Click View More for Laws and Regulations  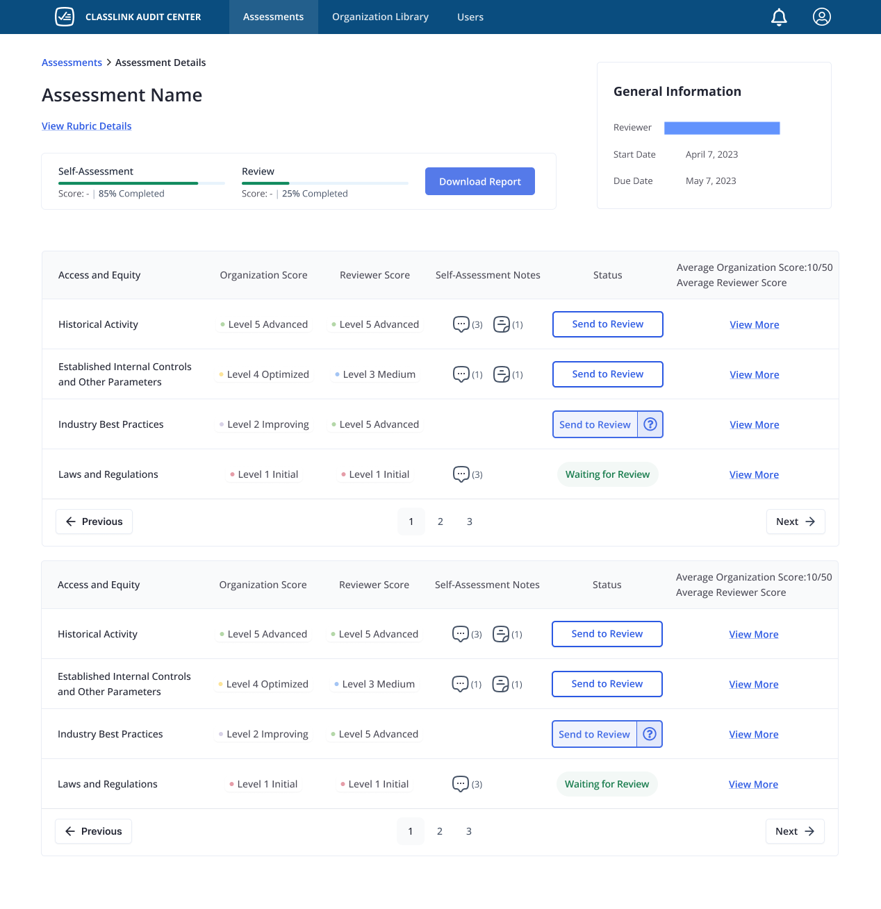754,474
